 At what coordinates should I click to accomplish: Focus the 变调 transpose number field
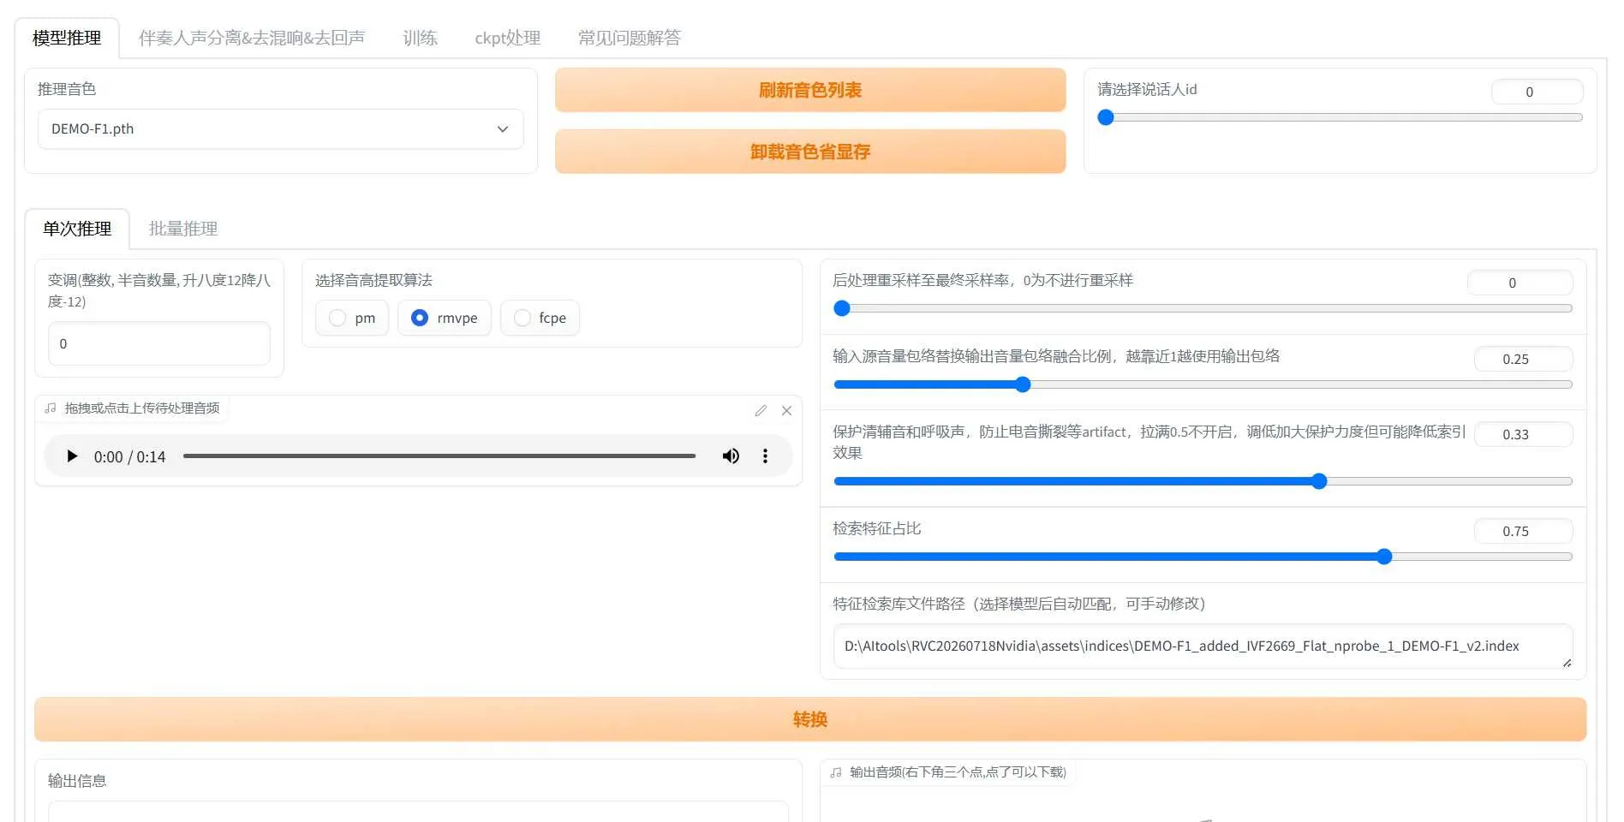click(159, 343)
